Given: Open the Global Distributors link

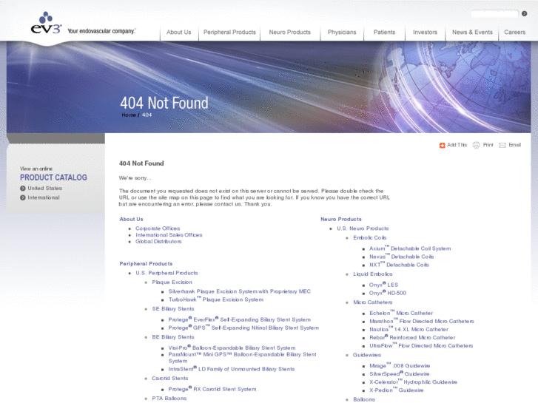Looking at the screenshot, I should click(158, 242).
